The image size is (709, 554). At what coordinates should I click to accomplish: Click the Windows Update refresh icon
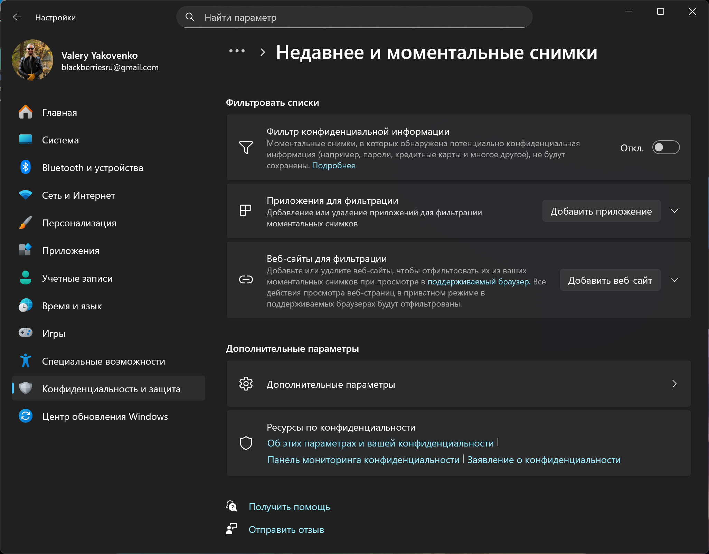[25, 416]
